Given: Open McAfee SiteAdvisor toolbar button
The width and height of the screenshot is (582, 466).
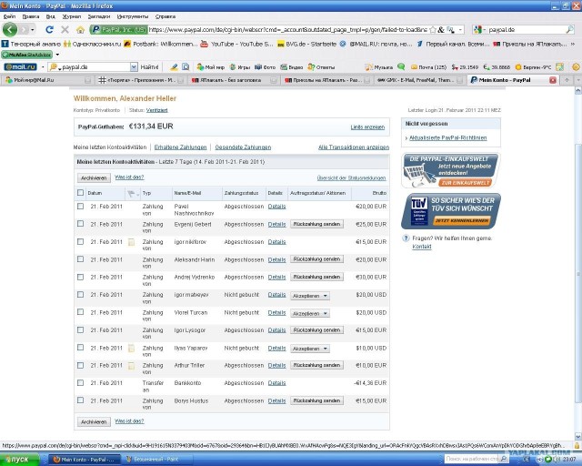Looking at the screenshot, I should 26,55.
